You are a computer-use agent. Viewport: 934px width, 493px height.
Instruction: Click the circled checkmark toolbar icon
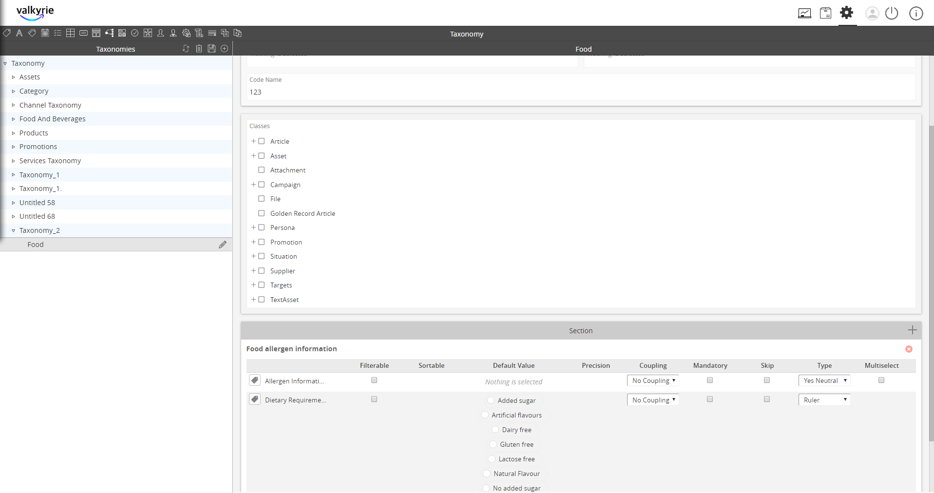tap(135, 33)
